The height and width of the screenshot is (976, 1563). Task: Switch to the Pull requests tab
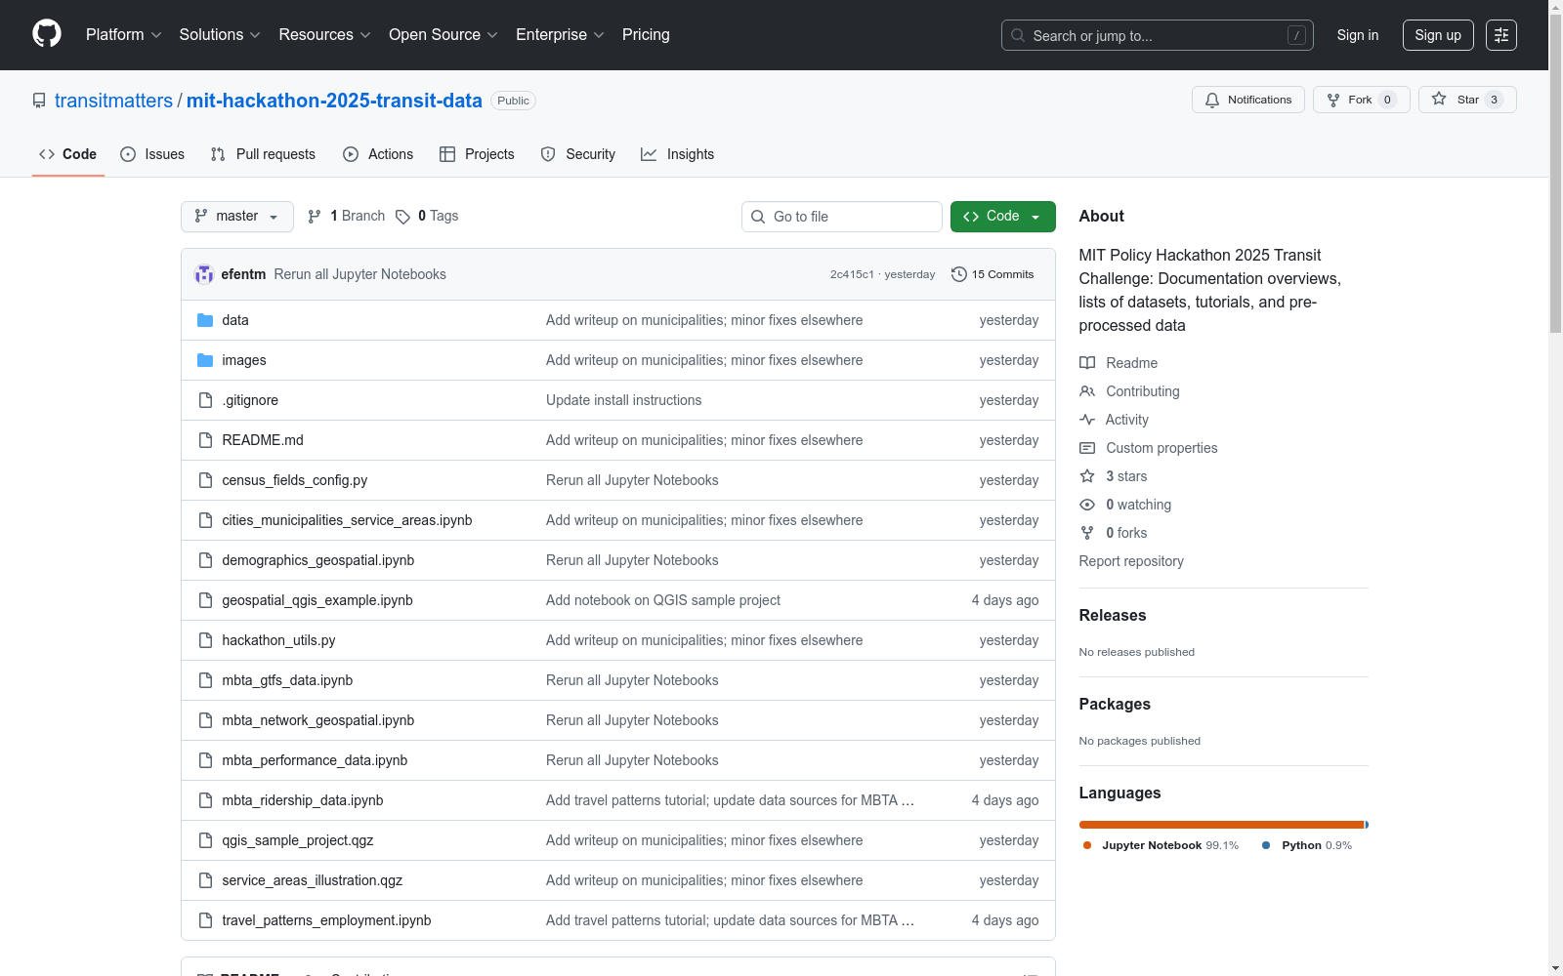263,154
